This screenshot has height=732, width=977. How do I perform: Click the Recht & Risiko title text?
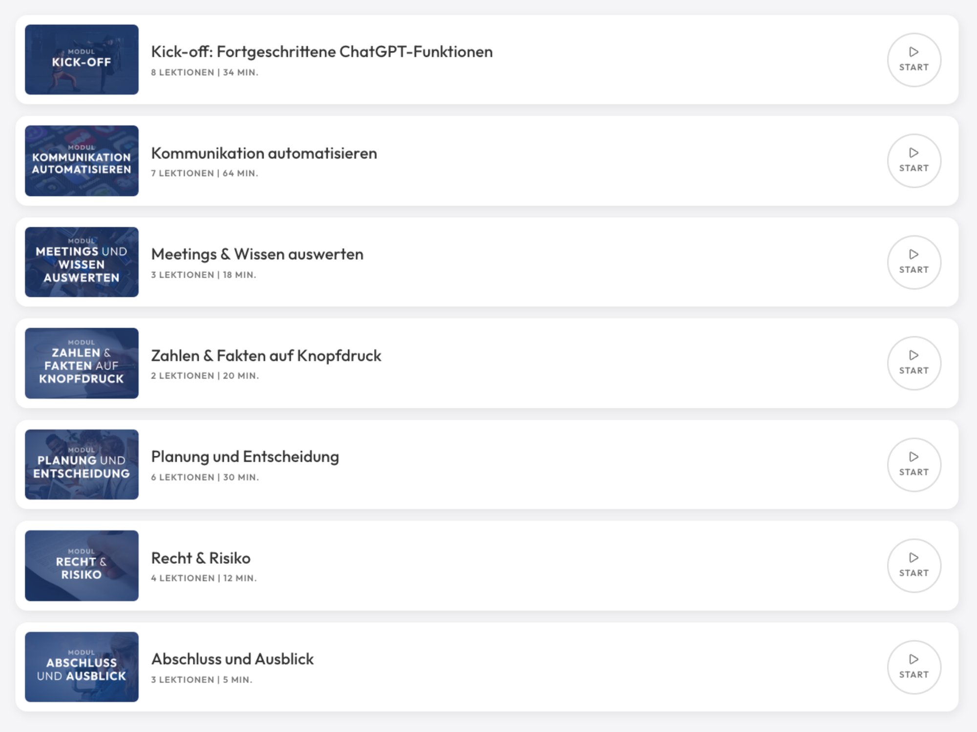(201, 558)
